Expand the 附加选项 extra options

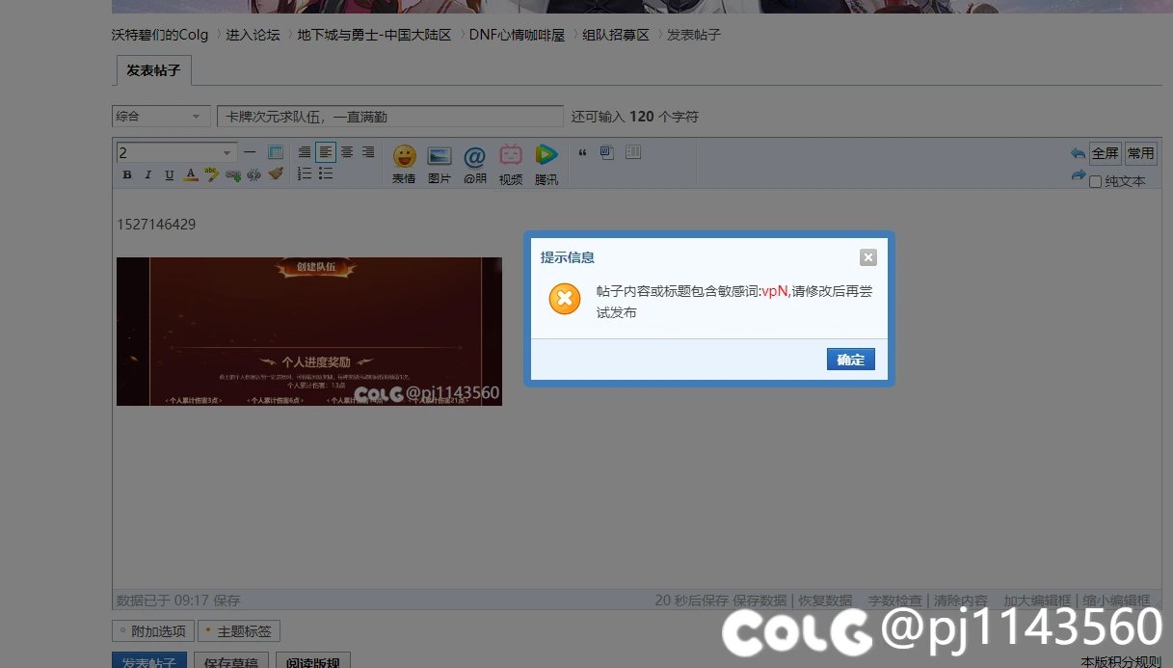153,631
